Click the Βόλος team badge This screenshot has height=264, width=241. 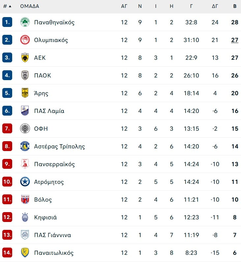click(x=25, y=199)
